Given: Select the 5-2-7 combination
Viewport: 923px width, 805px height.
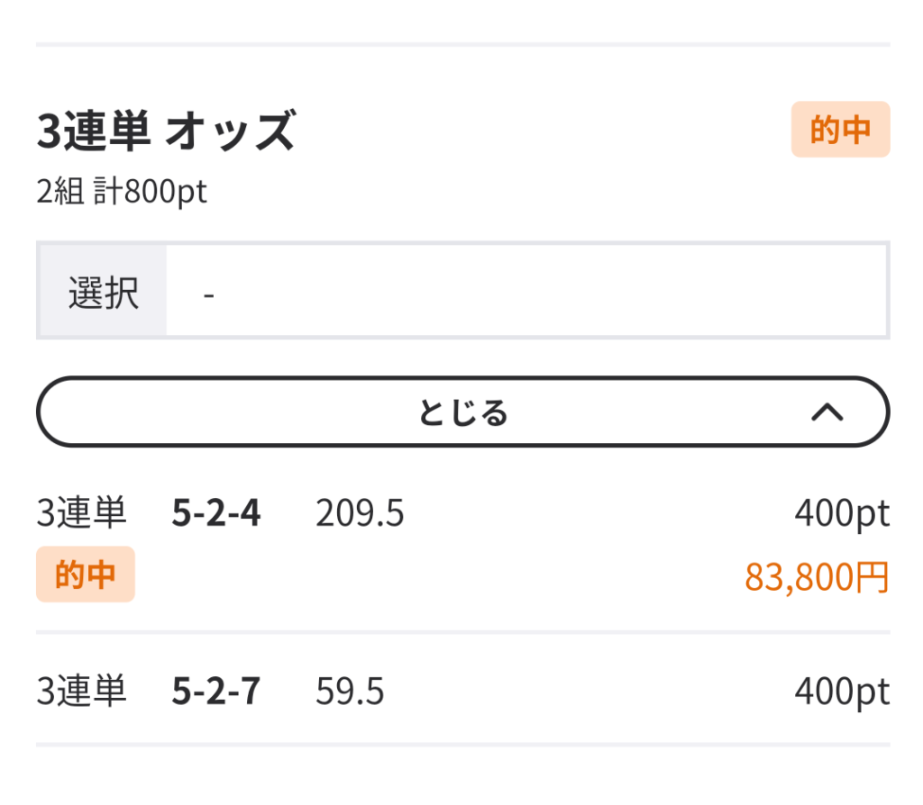Looking at the screenshot, I should [x=215, y=692].
